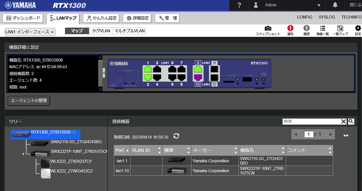Image resolution: width=362 pixels, height=191 pixels.
Task: Open the history (履歴) icon
Action: tap(306, 29)
